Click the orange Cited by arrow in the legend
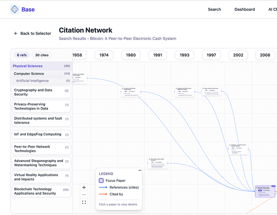 (x=103, y=194)
